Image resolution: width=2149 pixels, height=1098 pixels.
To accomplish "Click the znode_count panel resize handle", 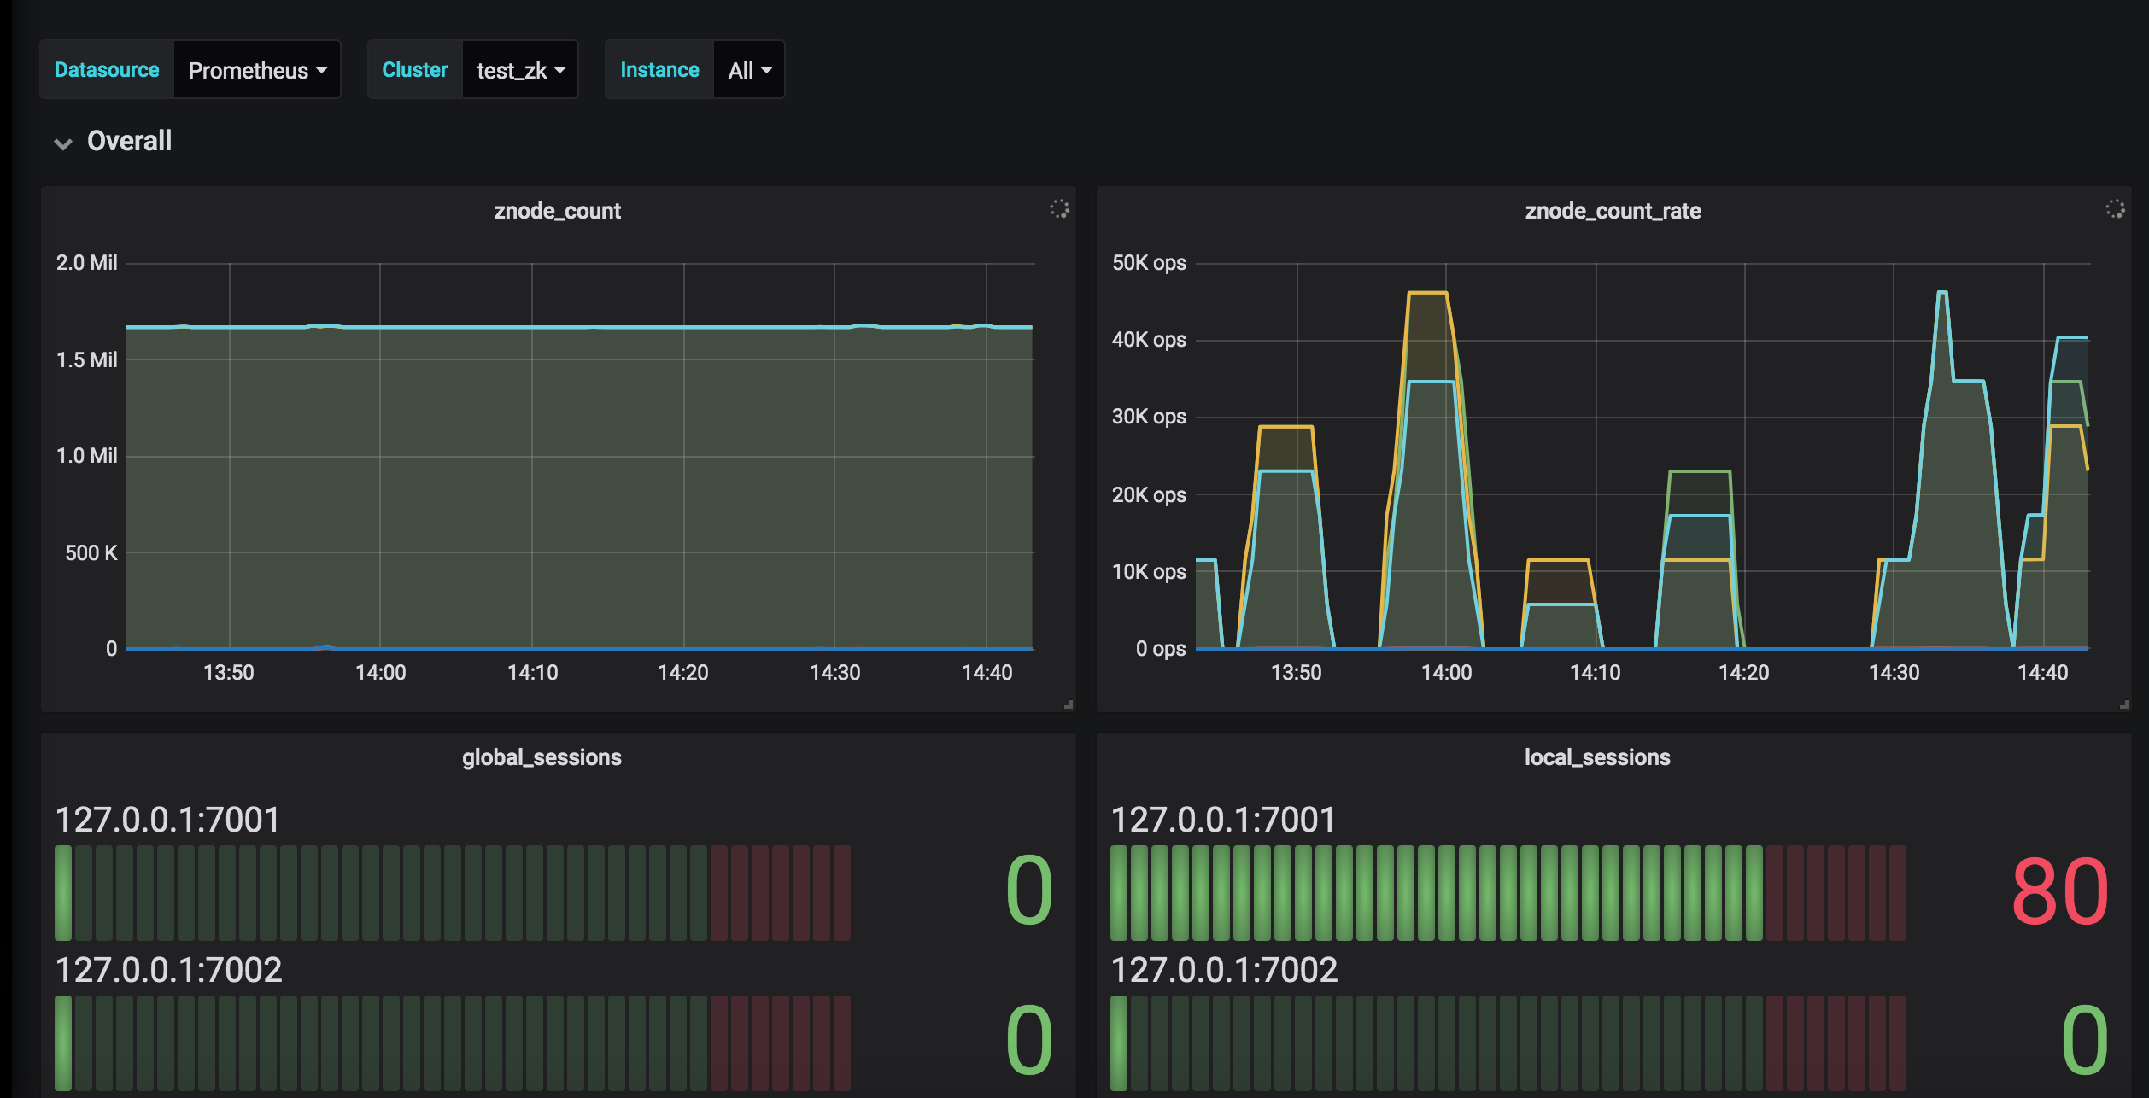I will 1068,704.
